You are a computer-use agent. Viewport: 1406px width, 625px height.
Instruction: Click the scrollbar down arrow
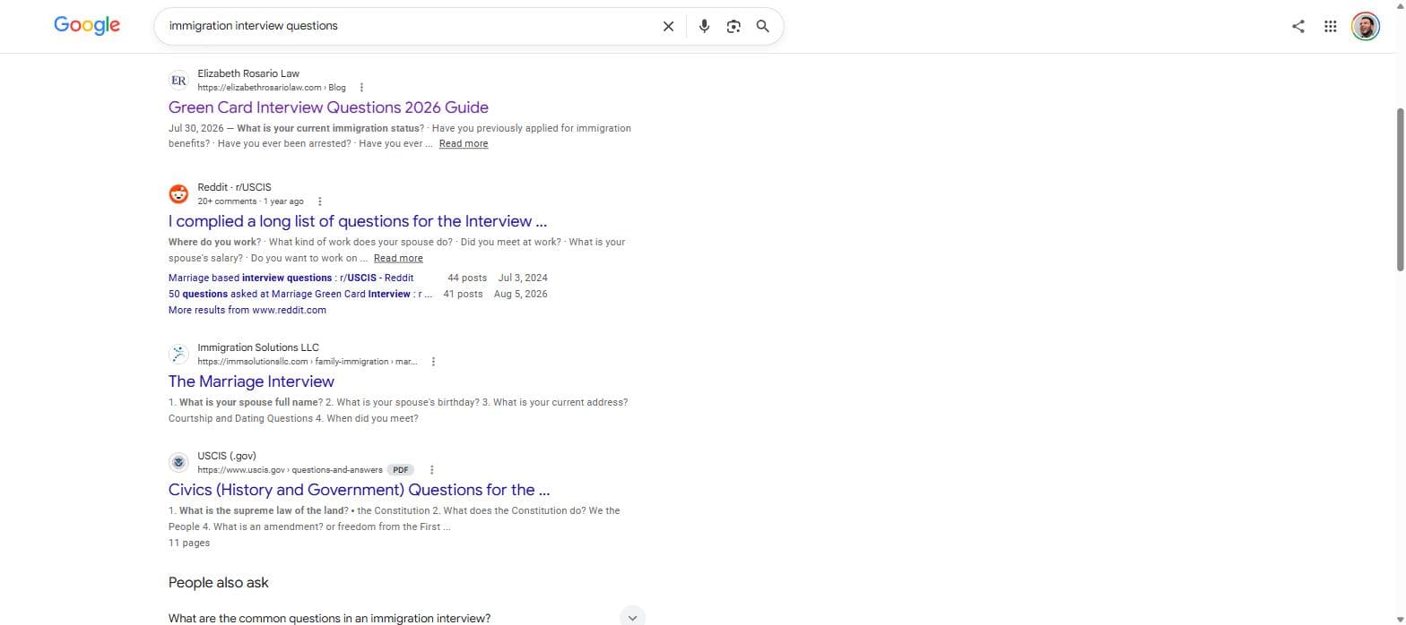point(1401,618)
